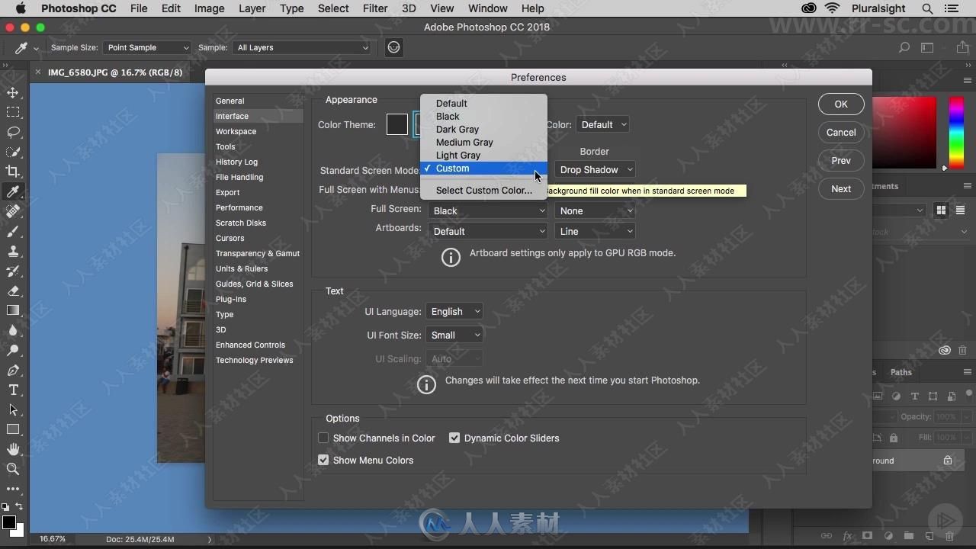Switch Swatches panel to grid view icon
The height and width of the screenshot is (549, 976).
pos(941,210)
